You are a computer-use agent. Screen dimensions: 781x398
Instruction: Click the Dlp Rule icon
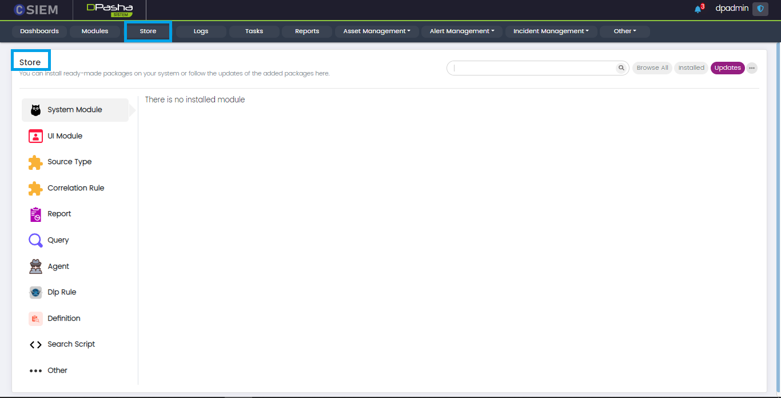click(x=35, y=293)
